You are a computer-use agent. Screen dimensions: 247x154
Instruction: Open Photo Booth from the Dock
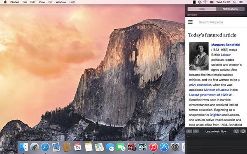pyautogui.click(x=132, y=147)
